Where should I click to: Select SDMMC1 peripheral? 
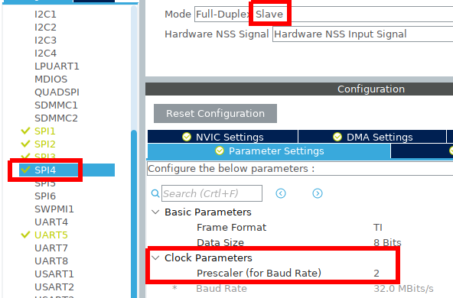(x=56, y=105)
